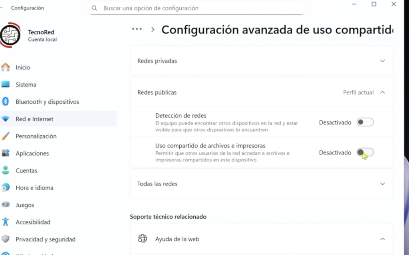The image size is (409, 255).
Task: Click the Red e Internet wifi icon
Action: click(6, 119)
